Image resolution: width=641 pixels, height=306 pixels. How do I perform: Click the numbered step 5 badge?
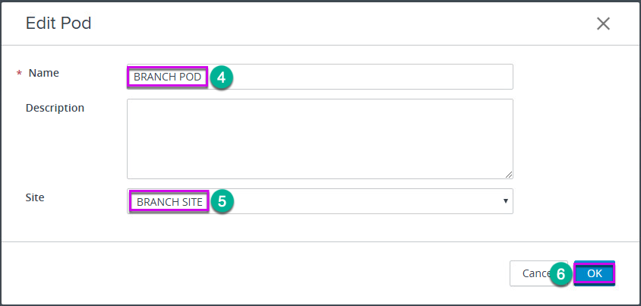[222, 201]
